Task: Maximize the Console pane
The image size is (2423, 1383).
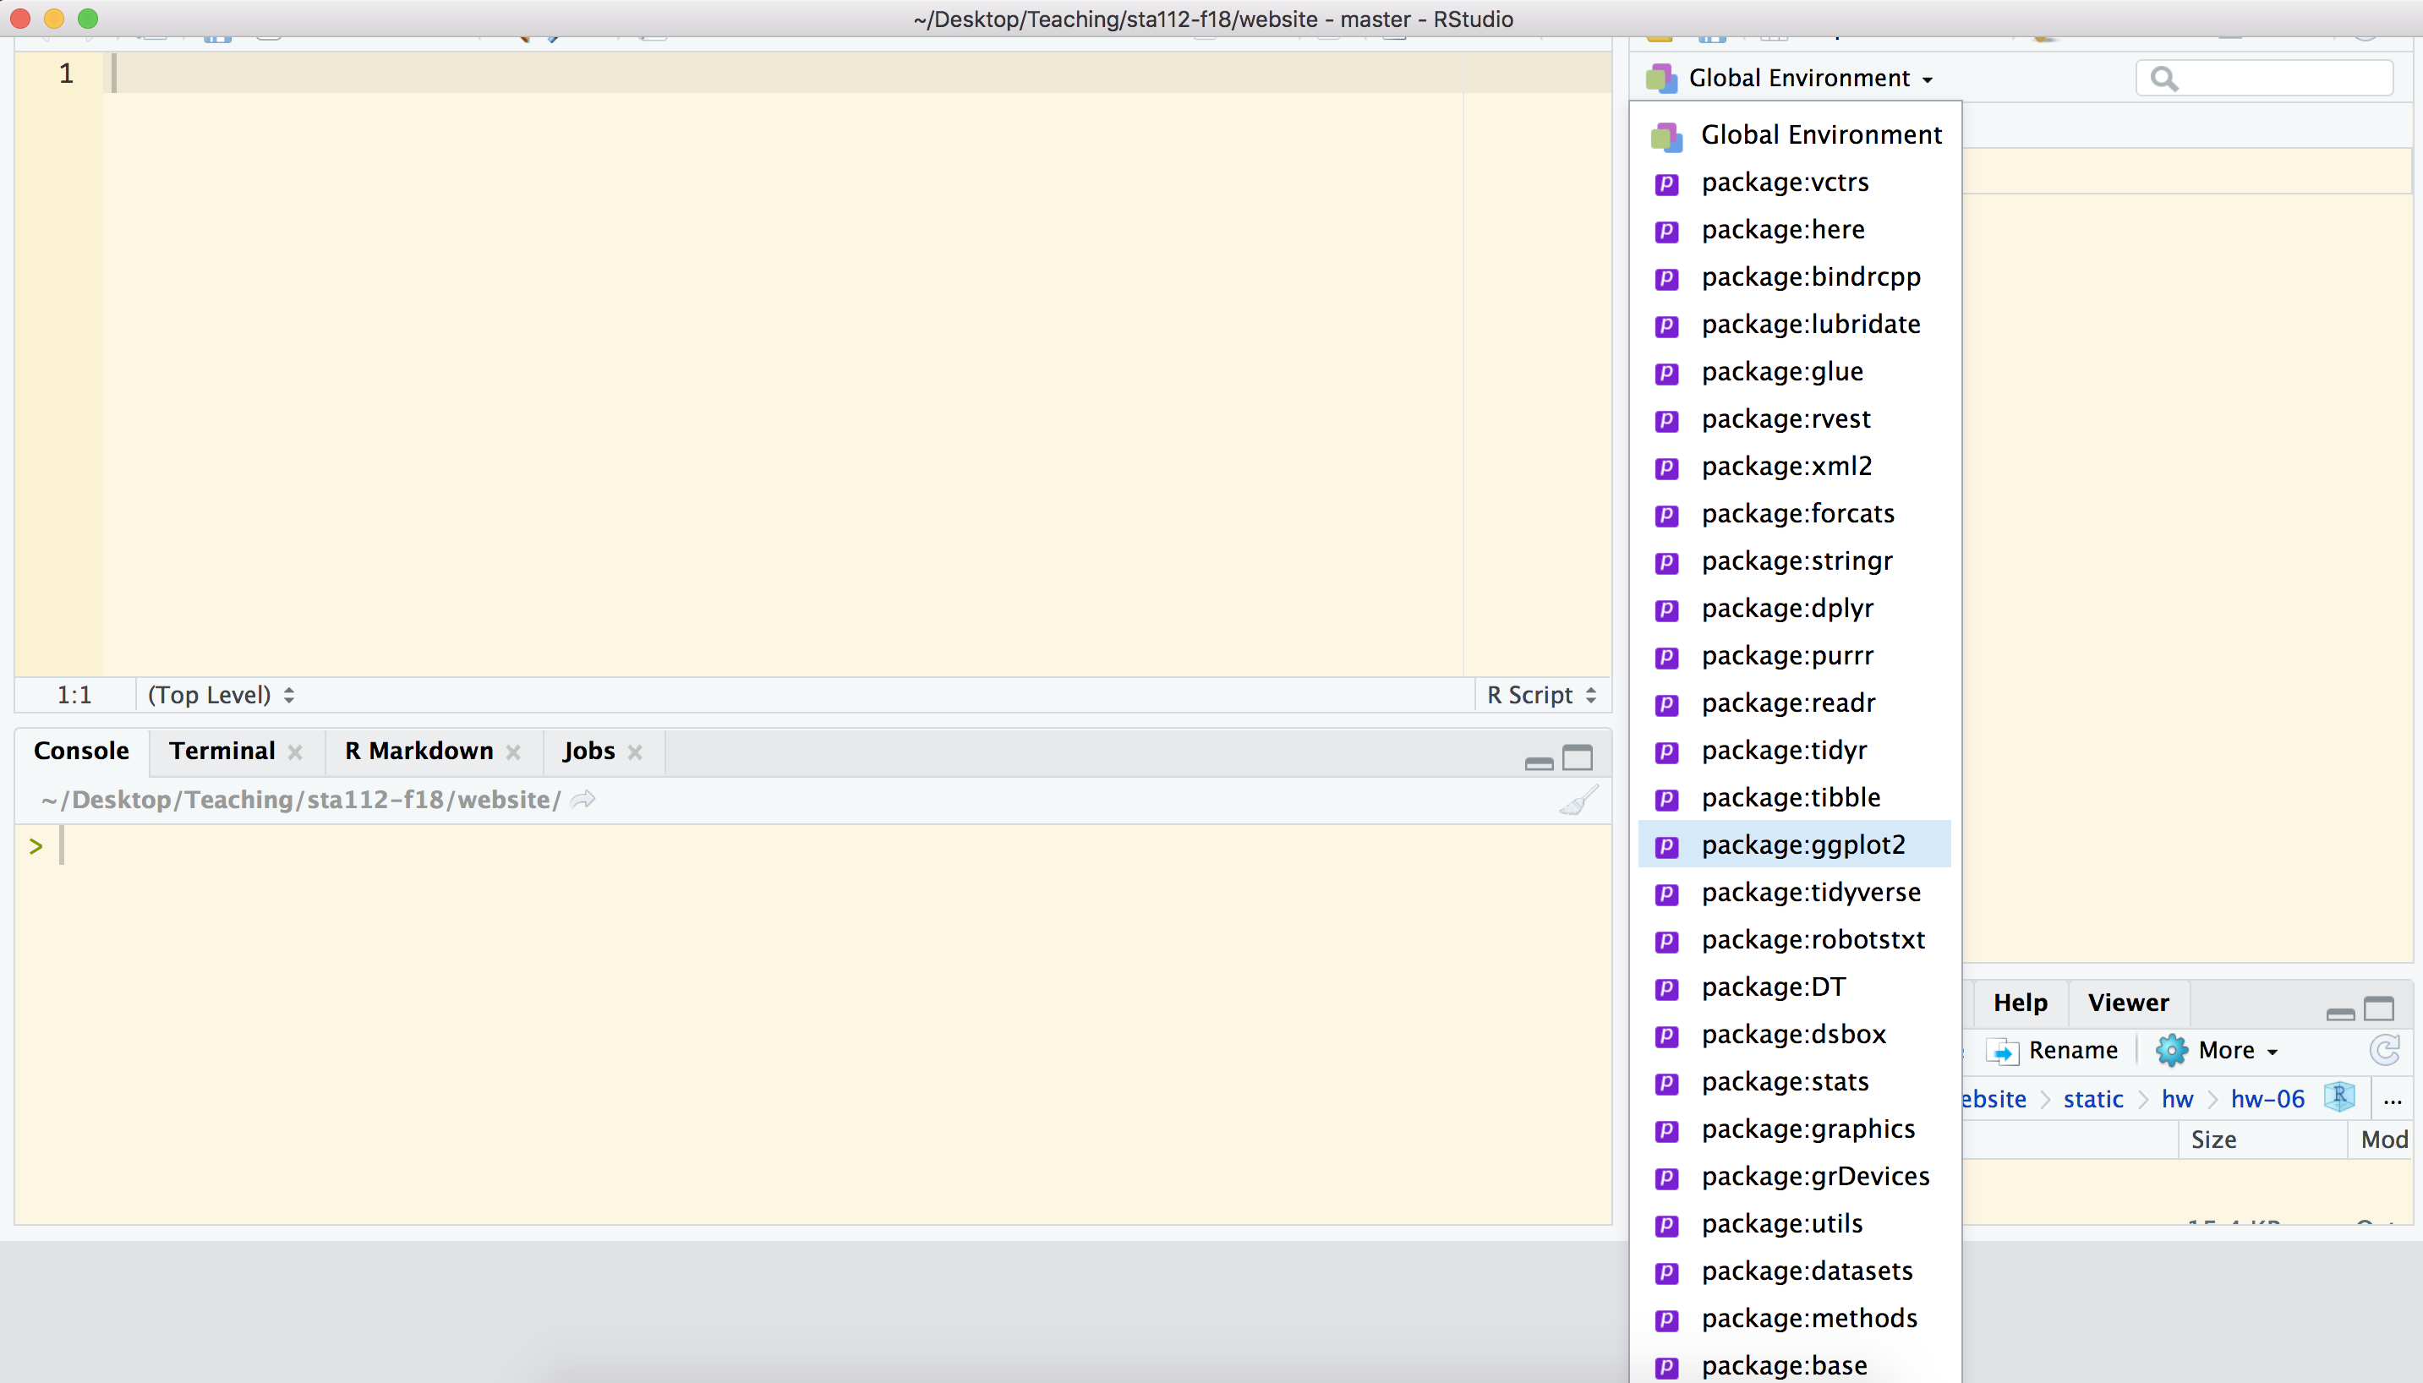Action: pyautogui.click(x=1578, y=757)
